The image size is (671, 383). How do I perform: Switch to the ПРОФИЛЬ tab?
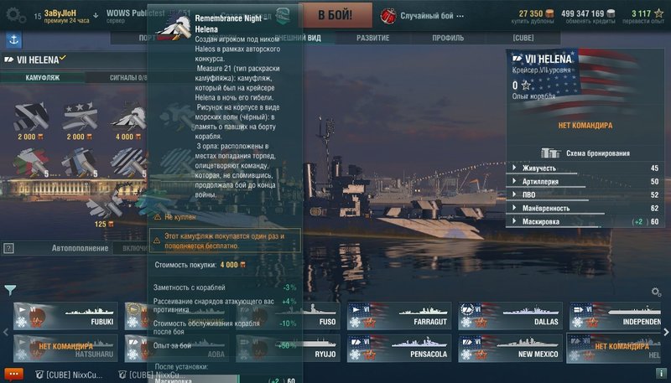pos(448,38)
